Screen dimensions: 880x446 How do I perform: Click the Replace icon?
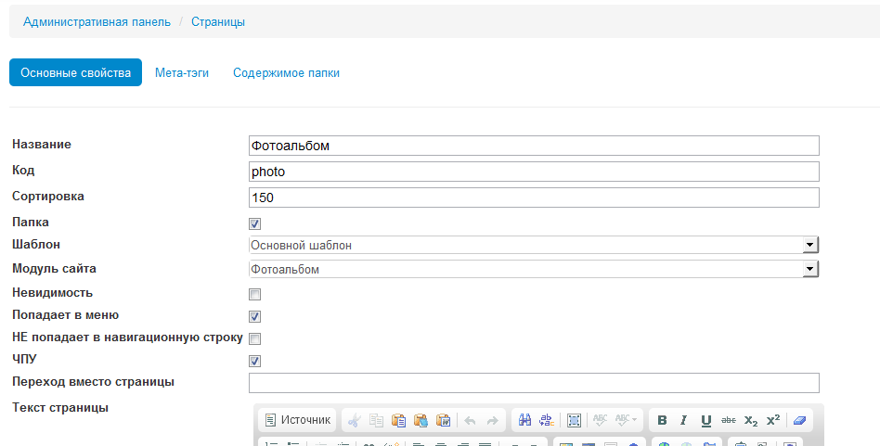point(546,420)
